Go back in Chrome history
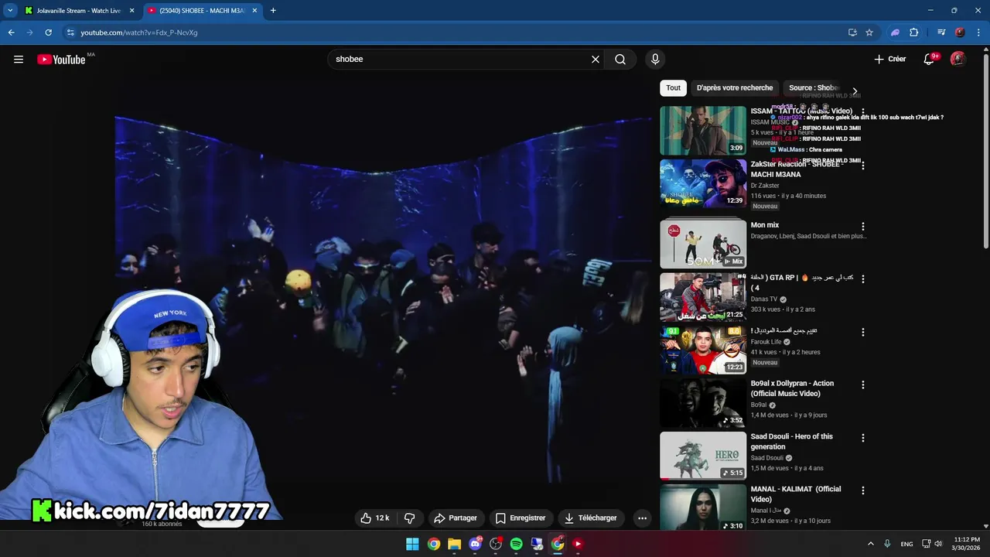Viewport: 990px width, 557px height. click(11, 32)
